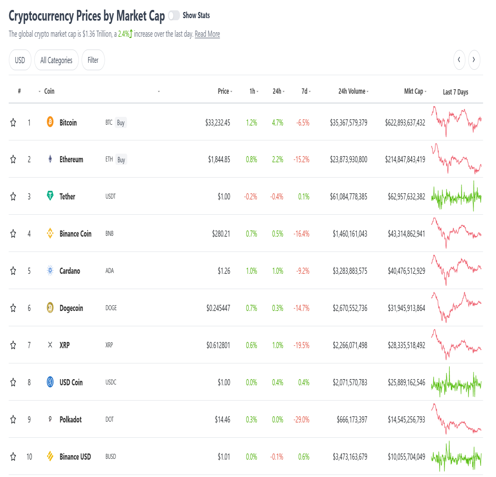Click the Binance USD logo icon

click(x=50, y=456)
